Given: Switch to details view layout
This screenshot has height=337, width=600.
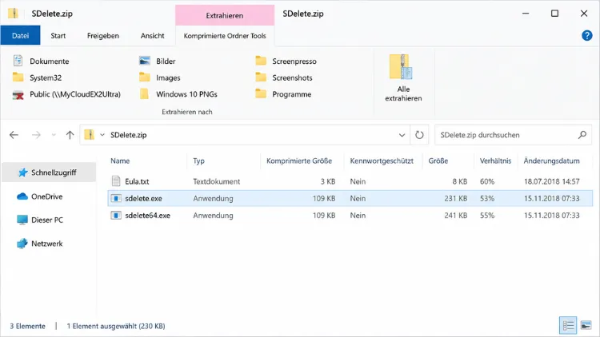Looking at the screenshot, I should 568,326.
